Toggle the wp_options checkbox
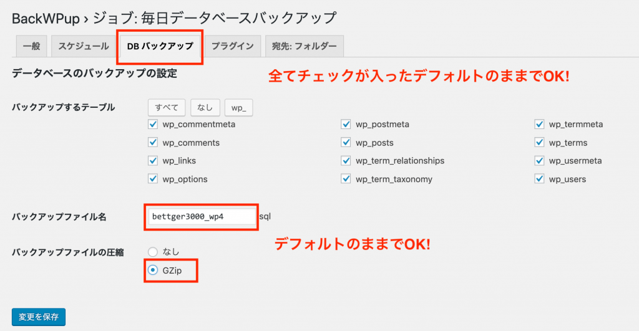Image resolution: width=639 pixels, height=331 pixels. (153, 179)
